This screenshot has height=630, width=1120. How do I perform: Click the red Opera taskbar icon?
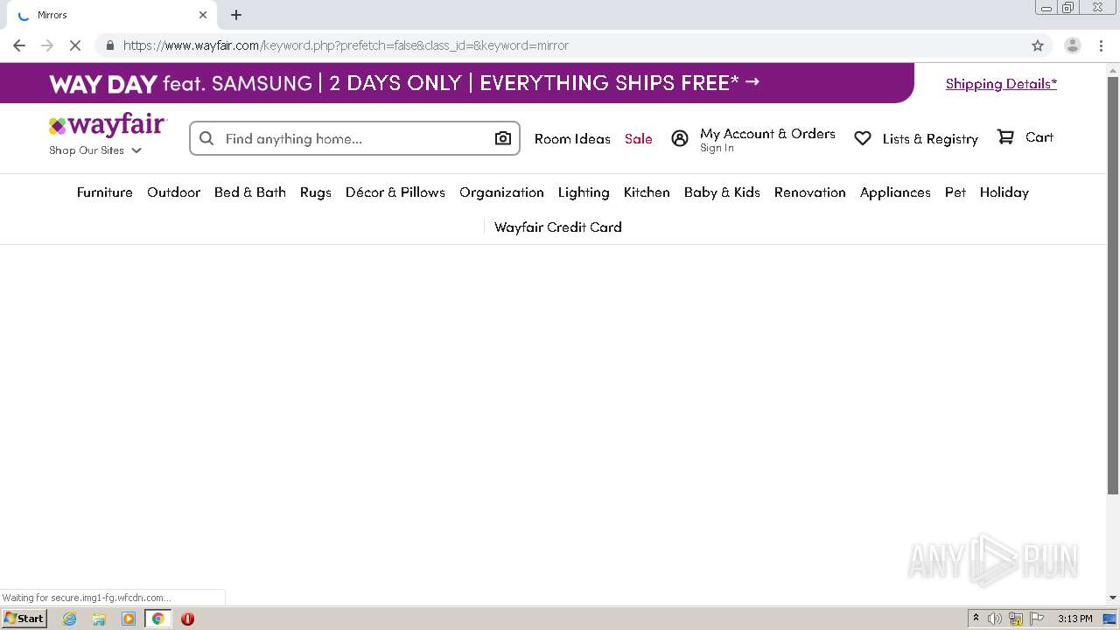point(187,619)
